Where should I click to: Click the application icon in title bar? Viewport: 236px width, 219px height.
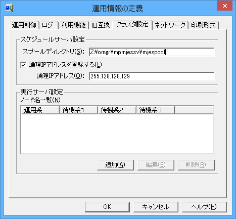[9, 8]
